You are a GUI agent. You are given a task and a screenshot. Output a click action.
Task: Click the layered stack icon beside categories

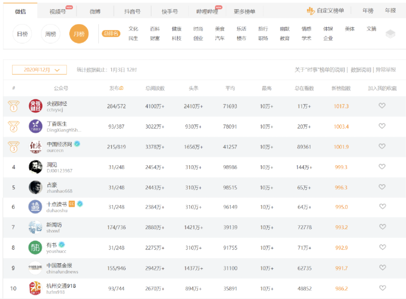tap(391, 34)
